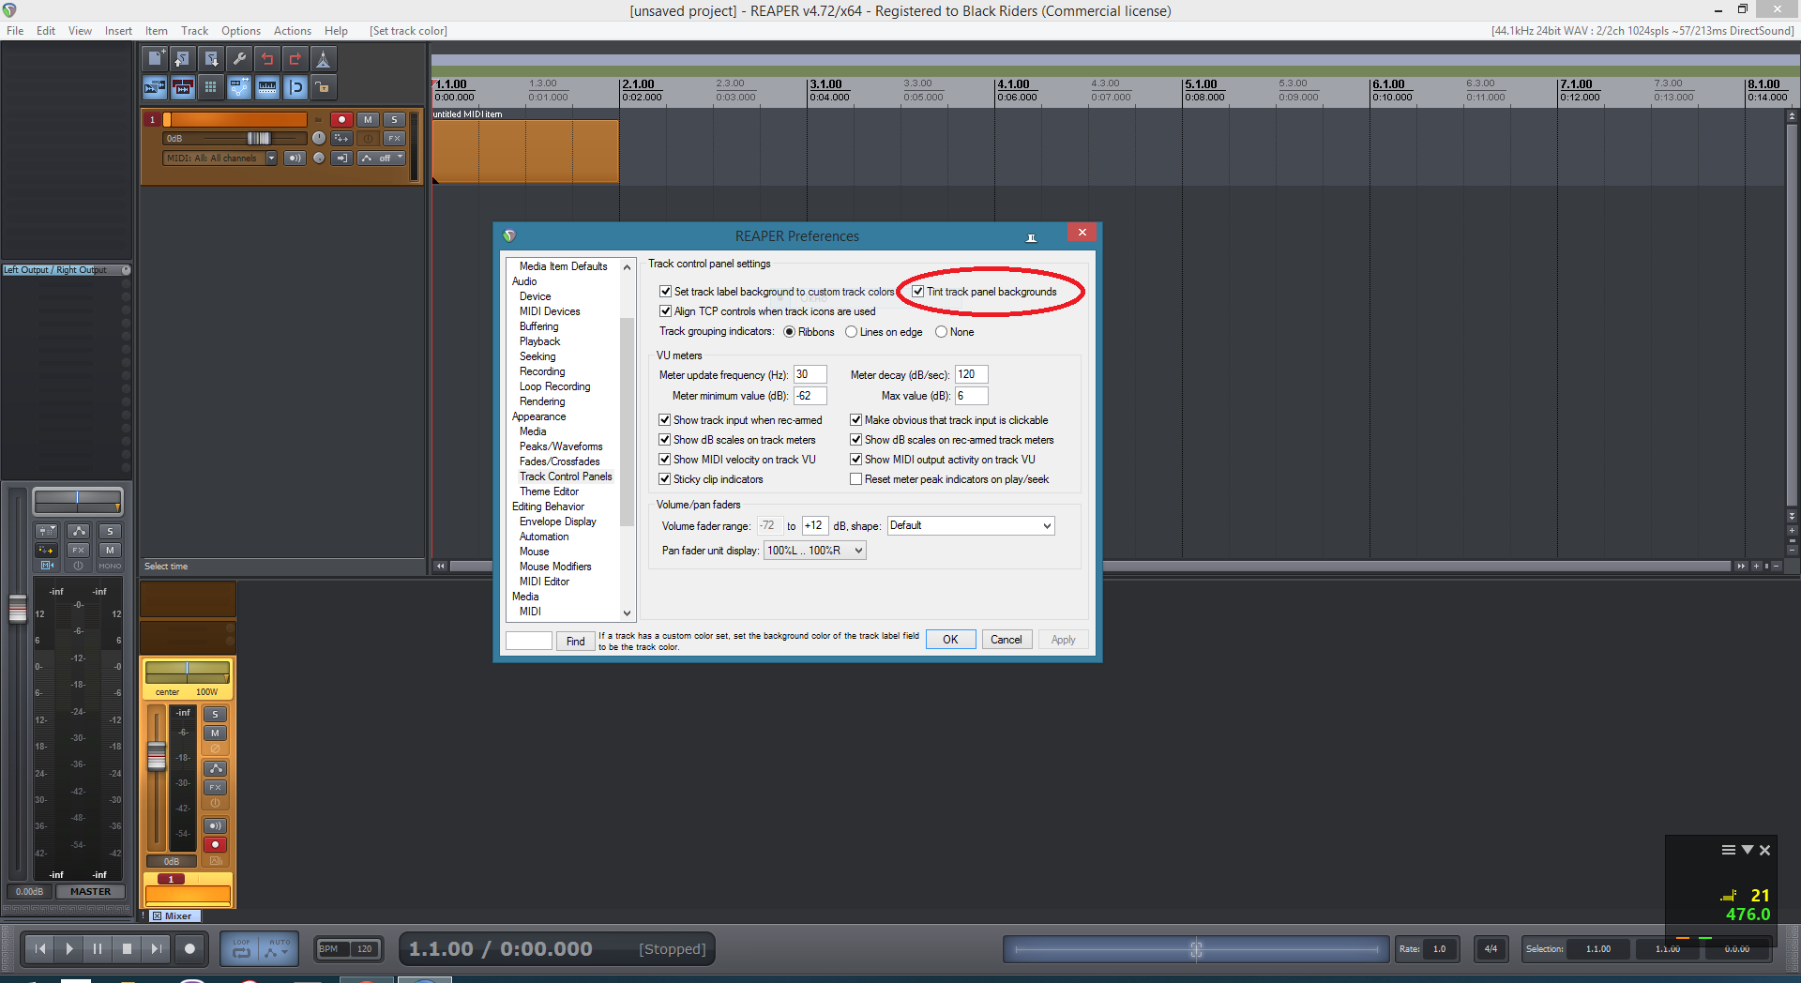Expand the Pan fader unit display dropdown
The image size is (1801, 983).
click(814, 551)
